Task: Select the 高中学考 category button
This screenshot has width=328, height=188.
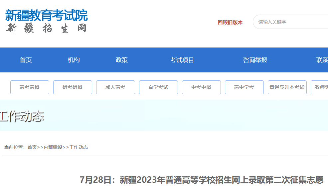Action: point(244,87)
